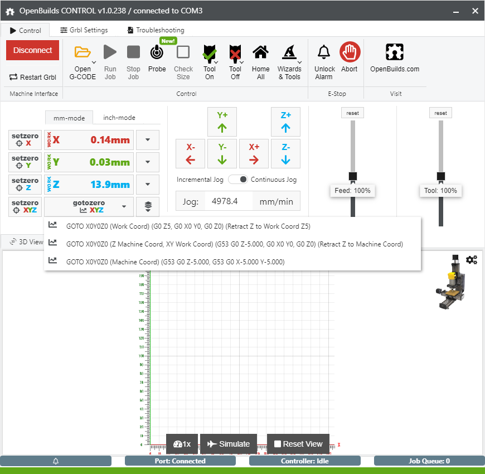Expand the gotozero XYZ options
485x474 pixels.
click(124, 206)
